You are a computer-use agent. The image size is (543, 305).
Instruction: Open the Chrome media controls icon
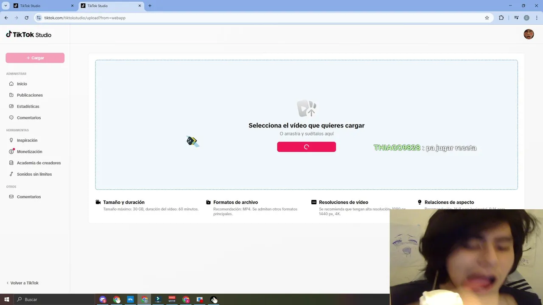pos(516,18)
